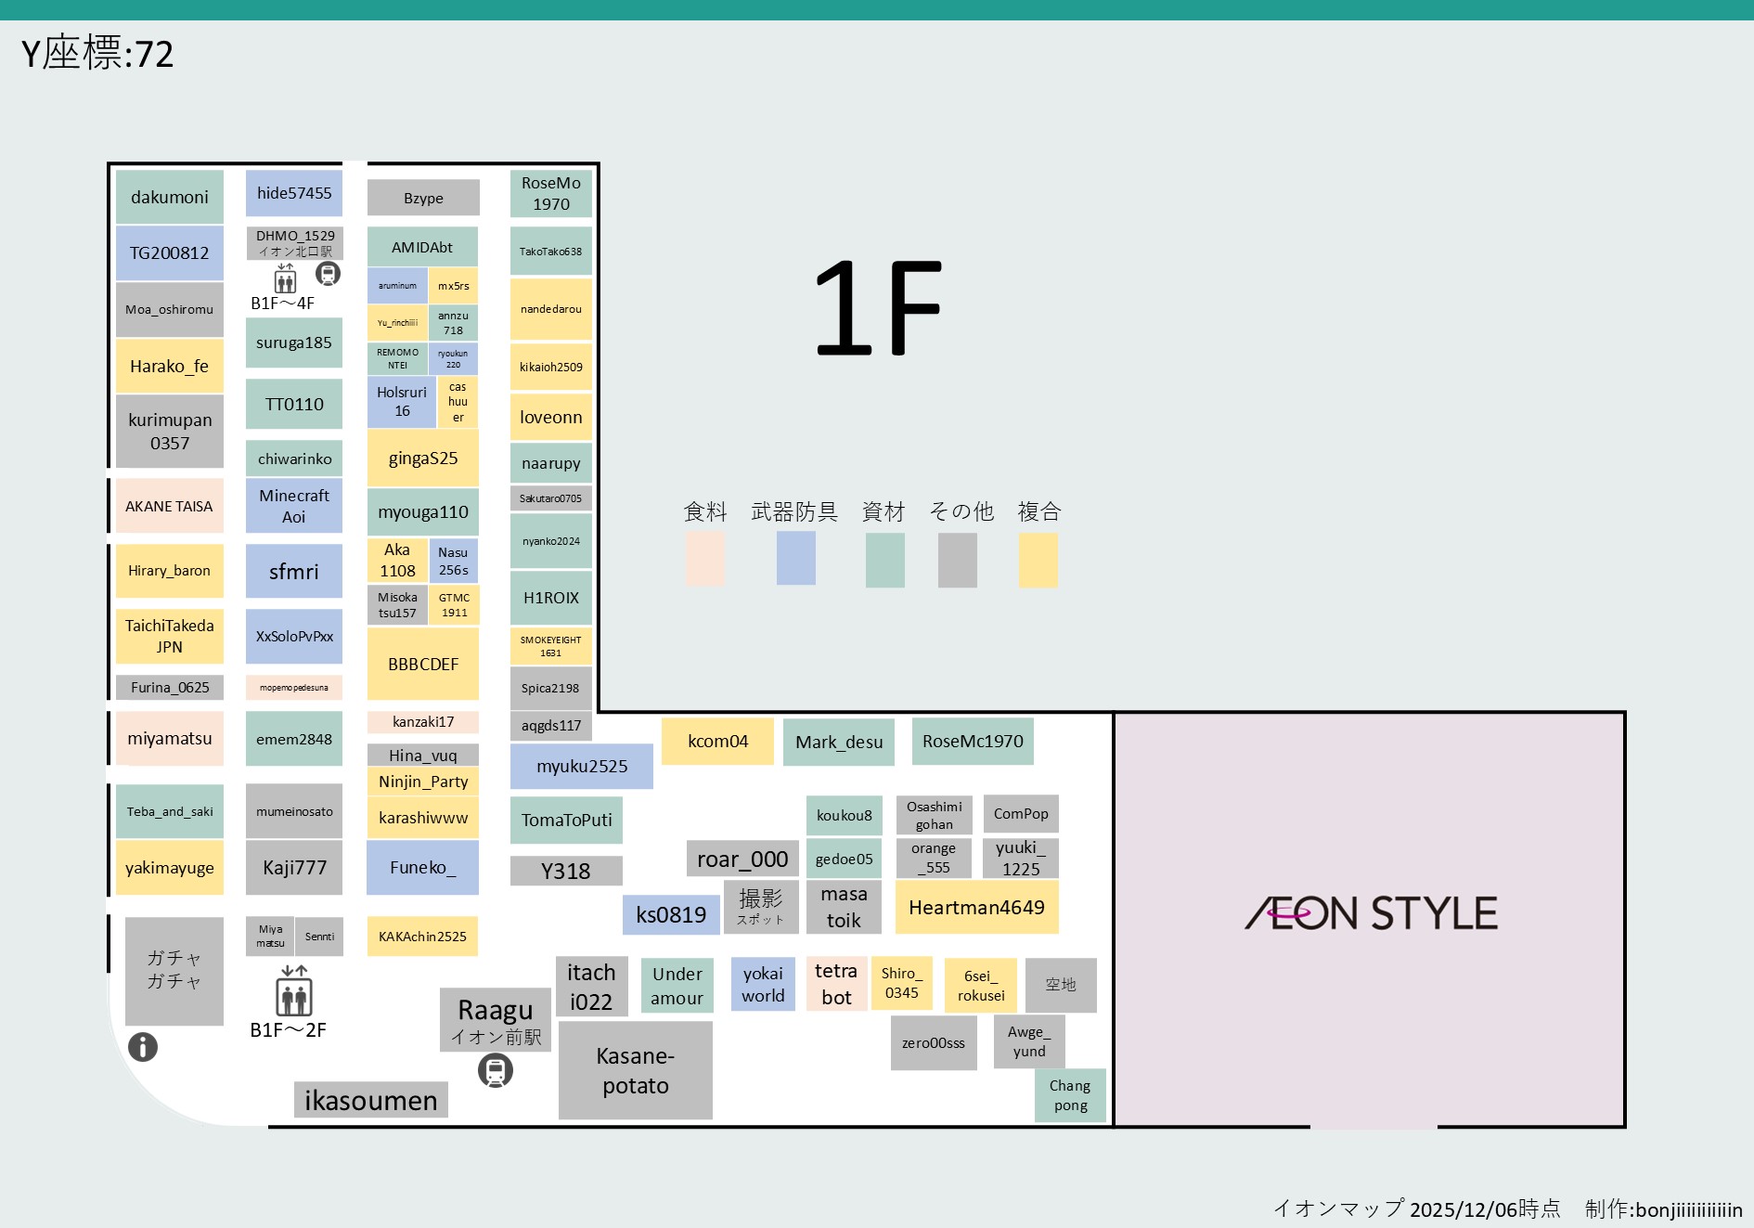Select the dakumoni plot
Screen dimensions: 1754x1228
click(169, 196)
